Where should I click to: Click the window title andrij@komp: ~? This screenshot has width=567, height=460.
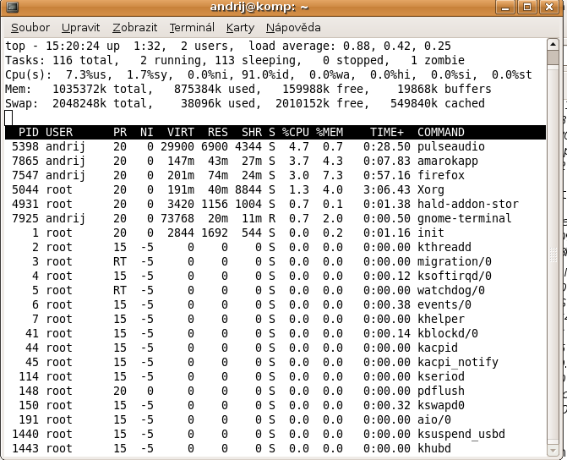(x=259, y=7)
